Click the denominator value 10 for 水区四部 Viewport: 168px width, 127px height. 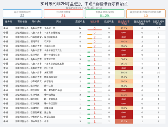[x=158, y=72]
